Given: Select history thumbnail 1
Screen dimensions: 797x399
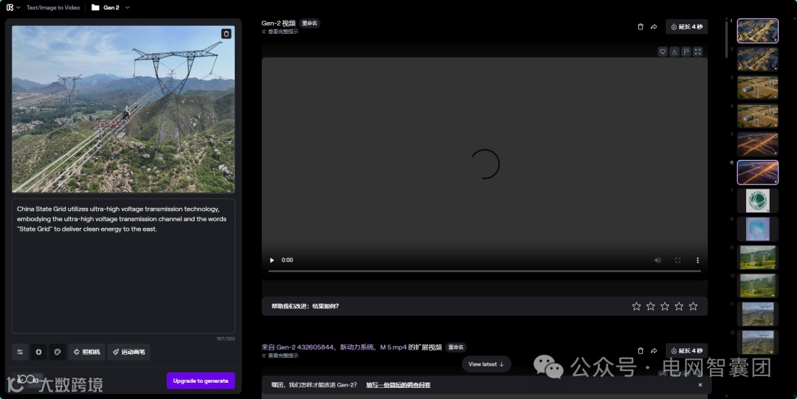Looking at the screenshot, I should point(757,31).
